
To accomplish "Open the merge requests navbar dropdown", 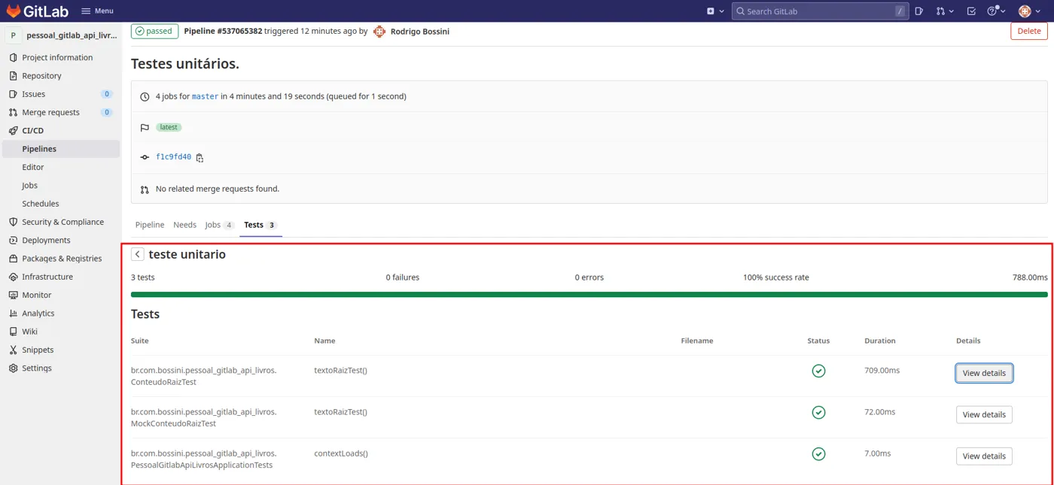I will click(x=945, y=11).
